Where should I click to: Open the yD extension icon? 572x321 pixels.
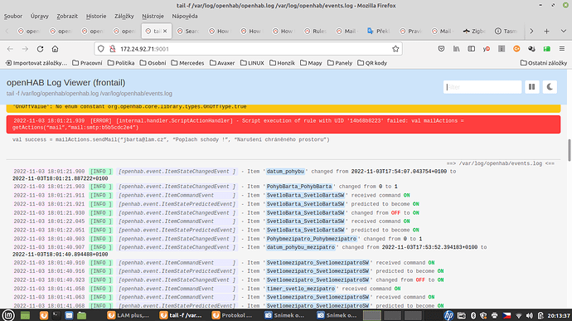[x=487, y=49]
